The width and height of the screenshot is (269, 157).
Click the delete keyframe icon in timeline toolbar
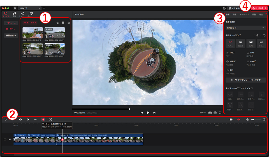pos(43,119)
